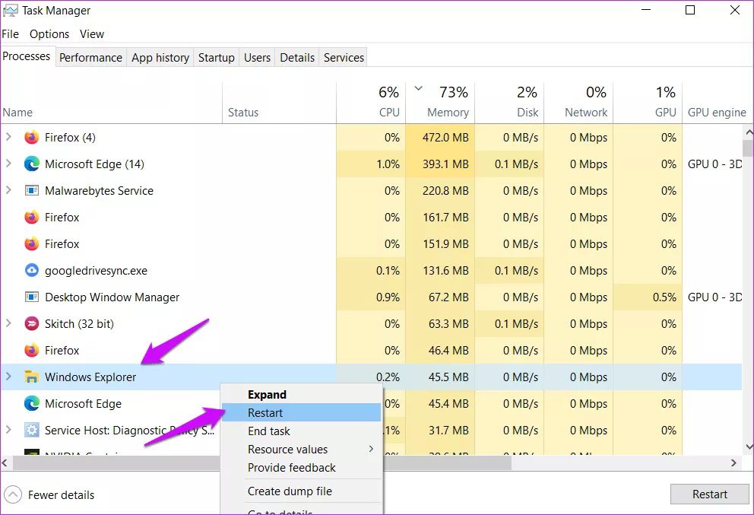Select the Processes tab
Image resolution: width=754 pixels, height=515 pixels.
27,56
